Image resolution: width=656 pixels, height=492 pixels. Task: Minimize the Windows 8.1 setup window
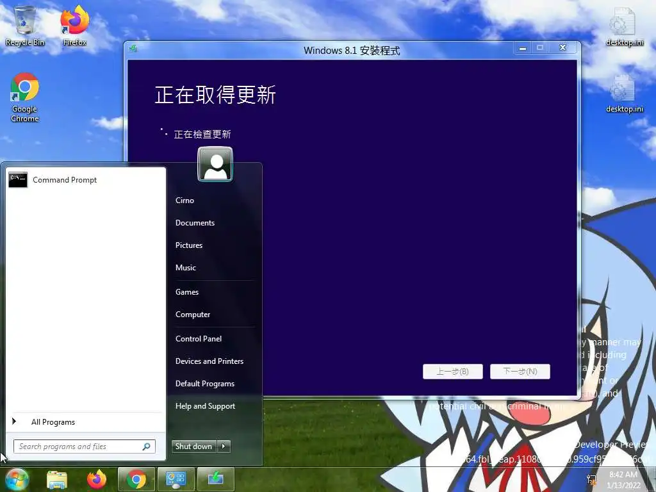click(x=523, y=48)
